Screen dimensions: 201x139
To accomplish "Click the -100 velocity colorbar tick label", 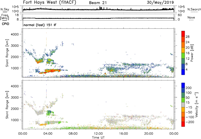I will tap(190, 117).
